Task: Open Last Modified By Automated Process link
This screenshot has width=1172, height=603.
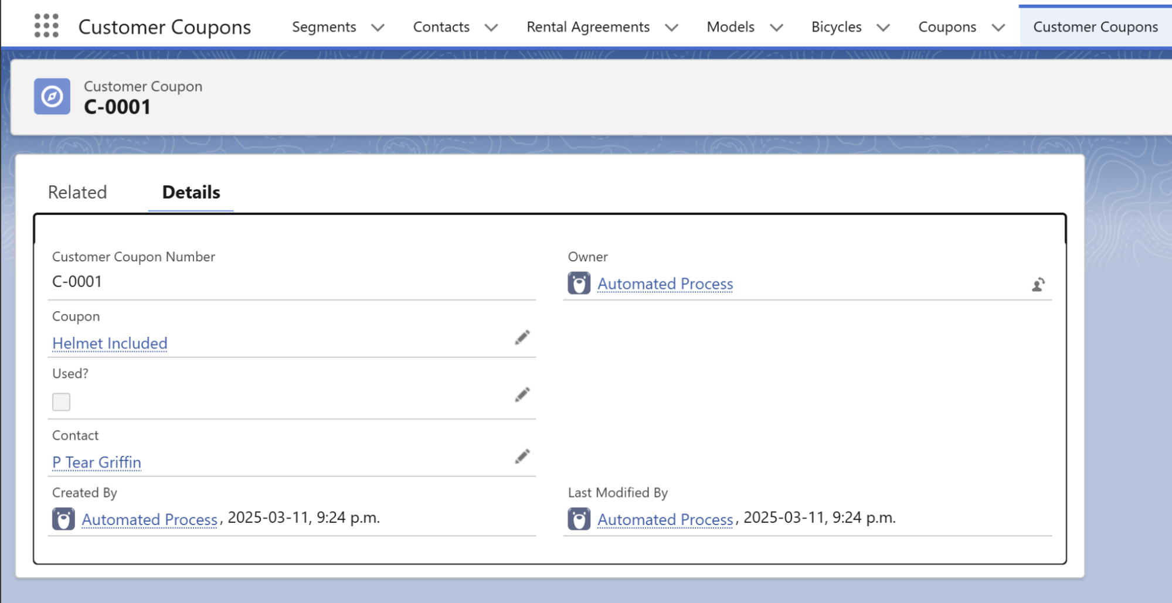Action: coord(665,519)
